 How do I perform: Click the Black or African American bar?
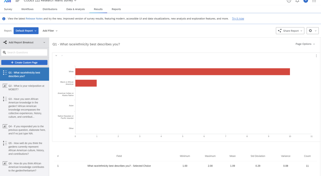[x=86, y=83]
